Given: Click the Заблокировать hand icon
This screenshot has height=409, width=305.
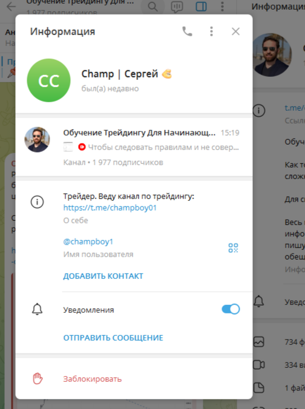Looking at the screenshot, I should 38,379.
